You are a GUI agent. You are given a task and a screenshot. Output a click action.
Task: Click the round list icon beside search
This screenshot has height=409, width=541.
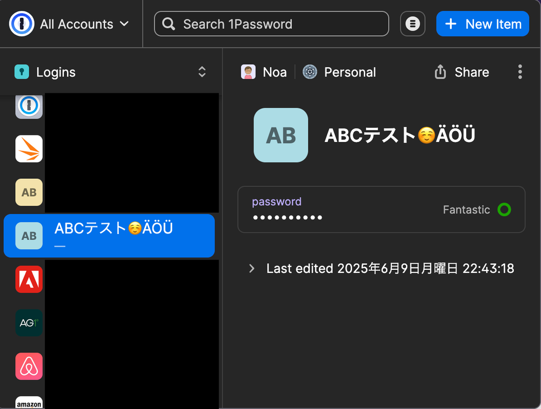coord(413,24)
